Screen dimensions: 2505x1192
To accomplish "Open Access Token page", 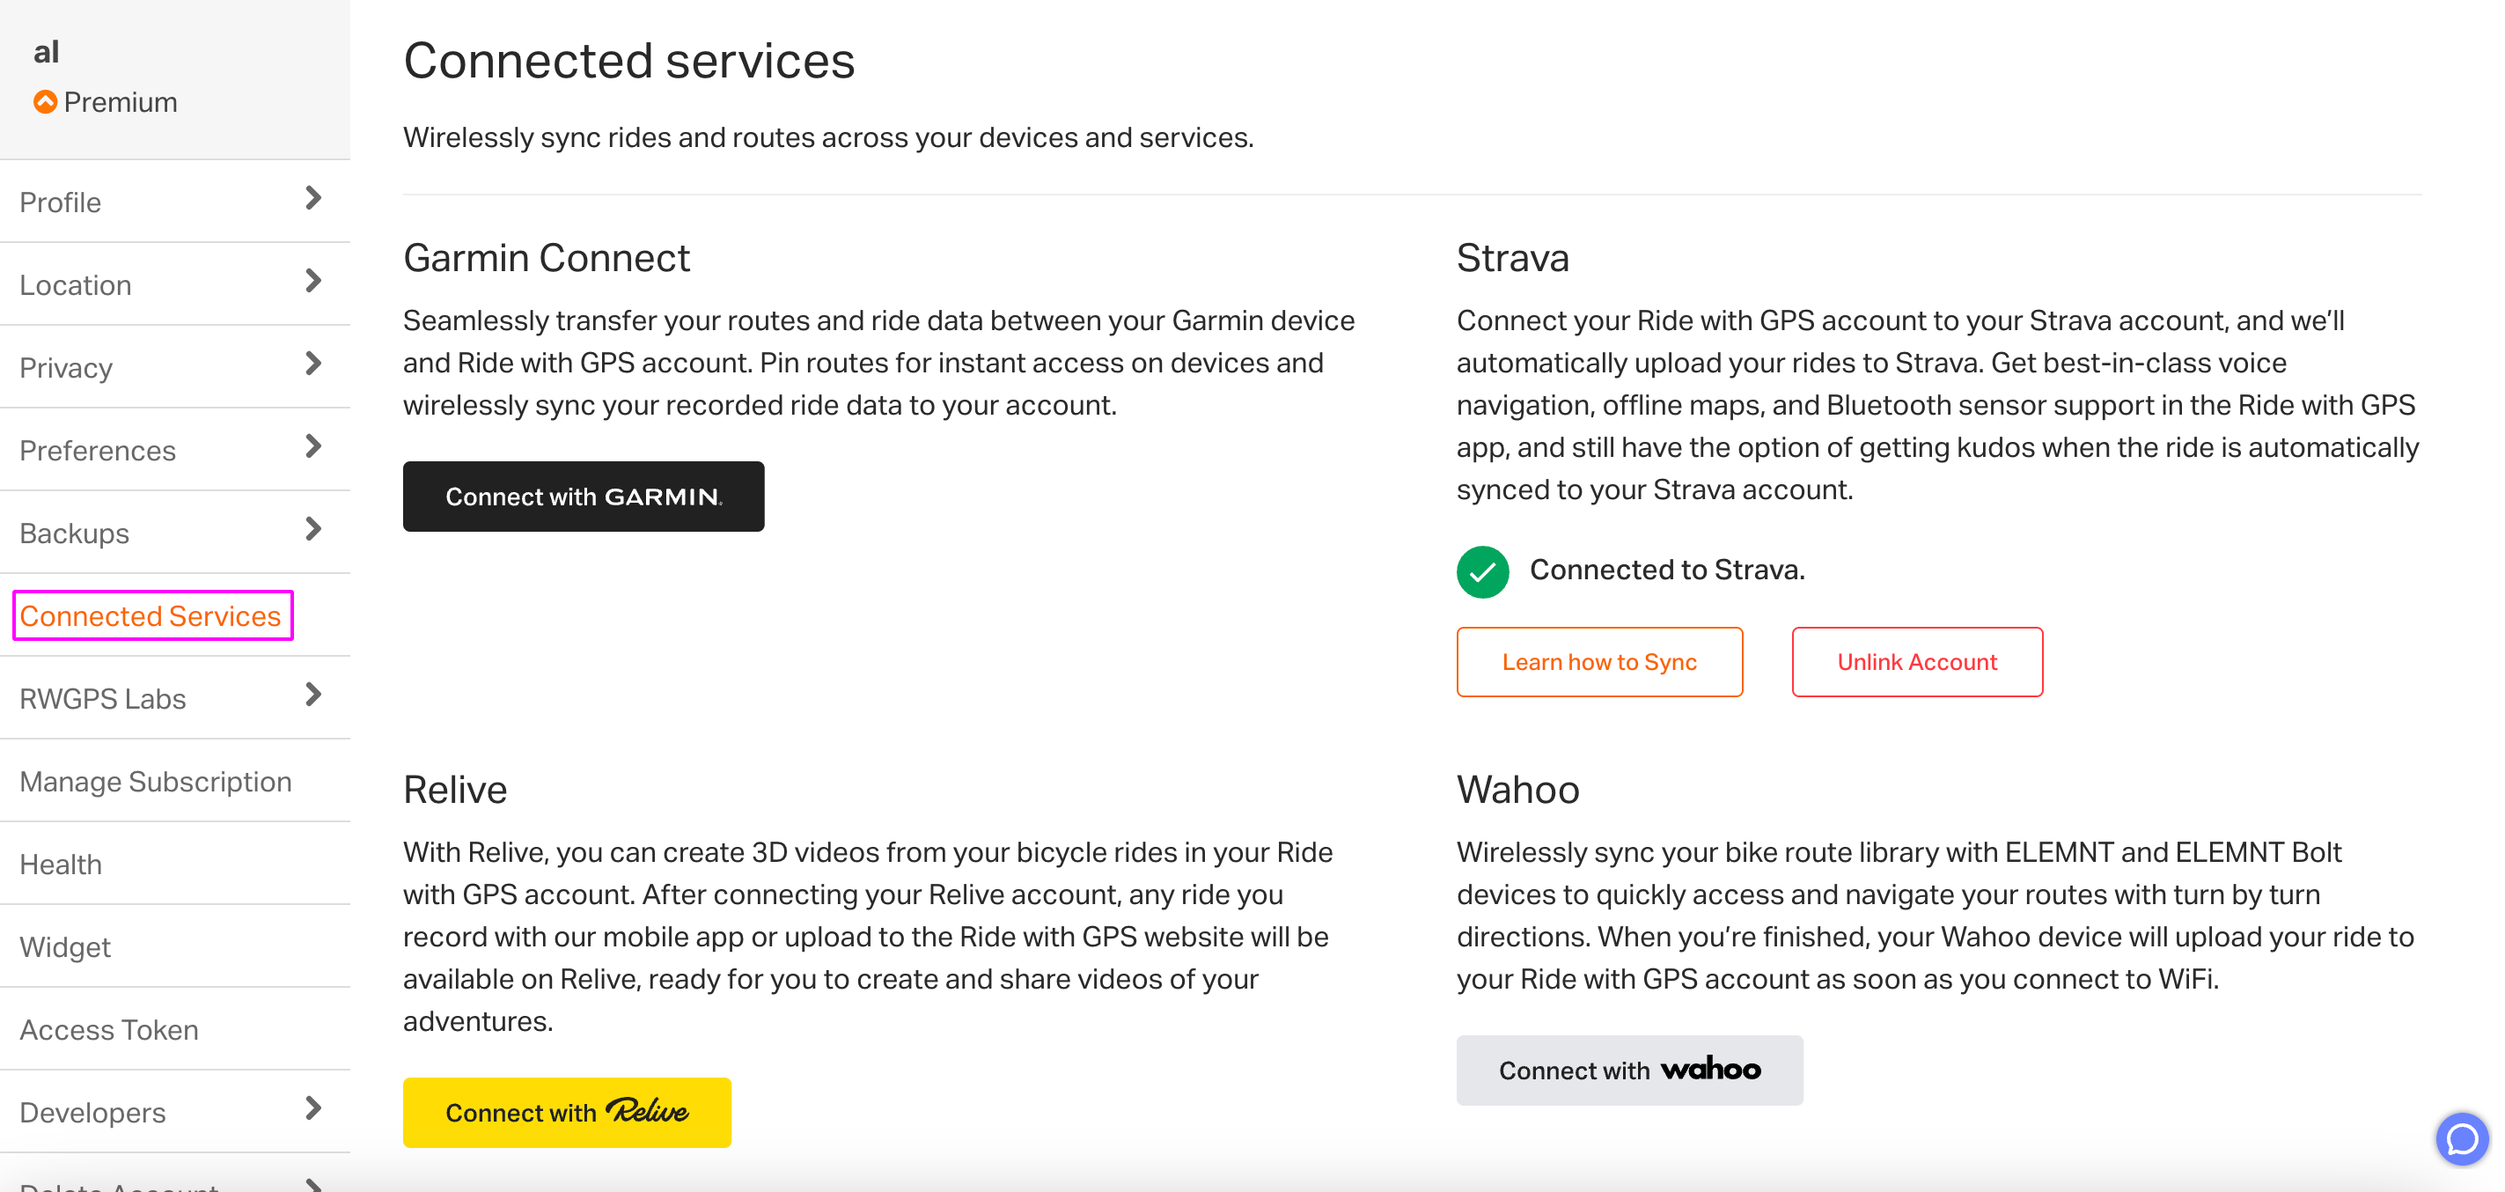I will click(x=175, y=1028).
